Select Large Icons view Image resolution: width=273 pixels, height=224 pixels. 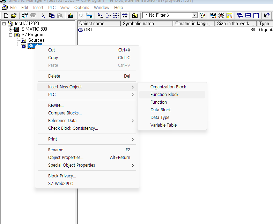tap(100, 15)
